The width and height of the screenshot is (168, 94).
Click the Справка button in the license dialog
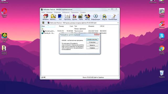tap(92, 48)
